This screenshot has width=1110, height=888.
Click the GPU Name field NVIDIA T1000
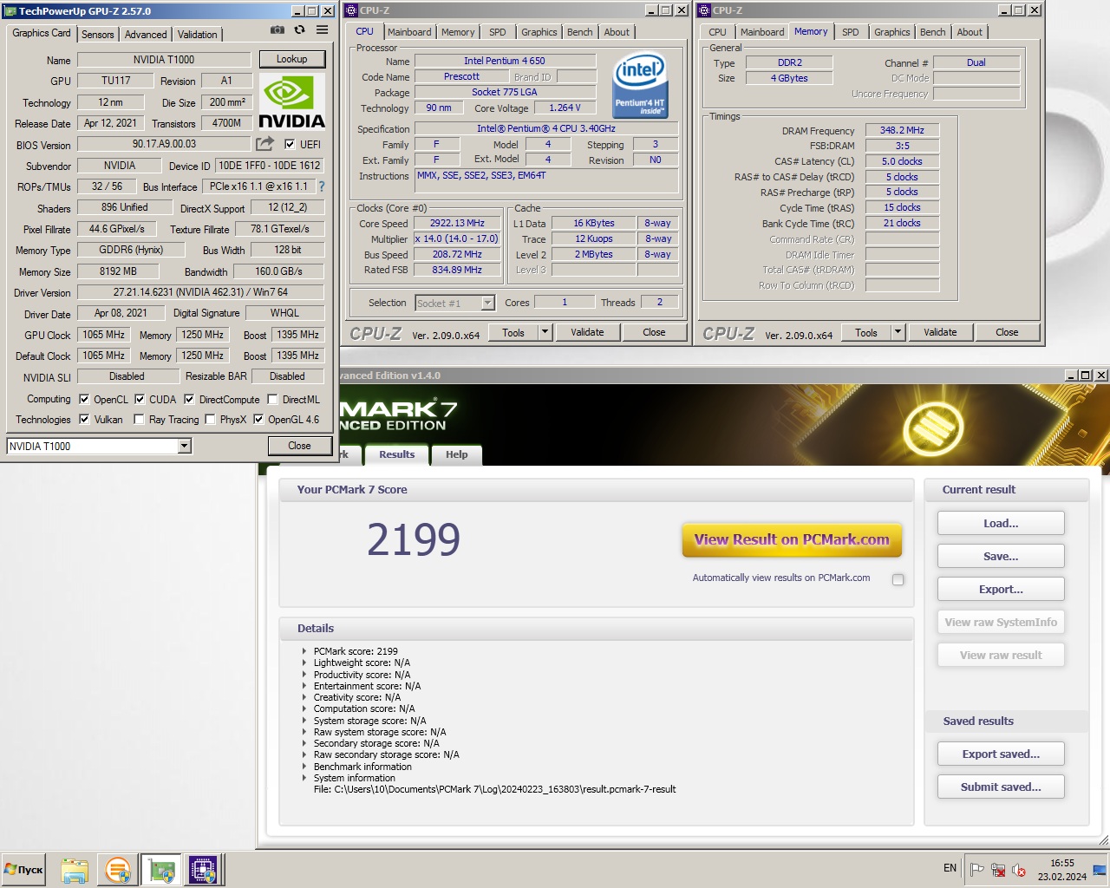[x=164, y=60]
